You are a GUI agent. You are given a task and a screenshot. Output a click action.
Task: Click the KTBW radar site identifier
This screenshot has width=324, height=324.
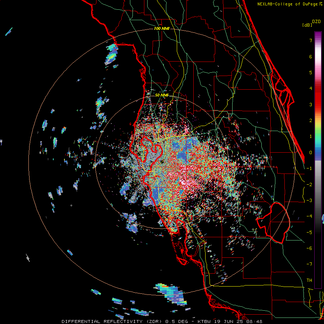pos(205,321)
